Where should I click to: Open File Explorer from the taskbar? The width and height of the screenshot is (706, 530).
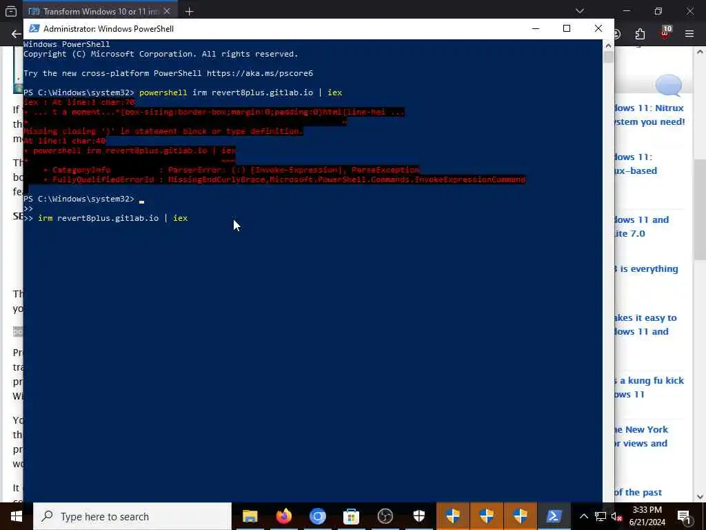point(250,516)
